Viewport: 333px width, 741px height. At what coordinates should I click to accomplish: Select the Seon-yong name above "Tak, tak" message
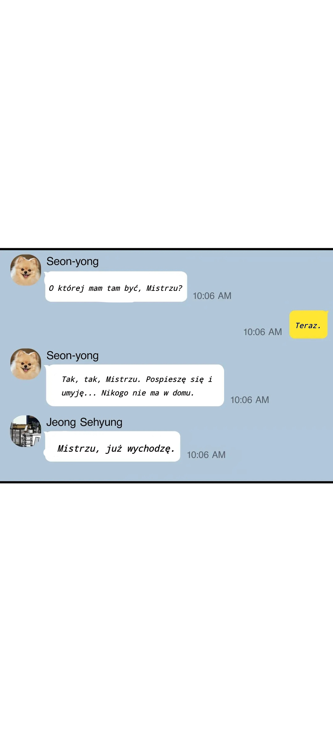click(72, 356)
